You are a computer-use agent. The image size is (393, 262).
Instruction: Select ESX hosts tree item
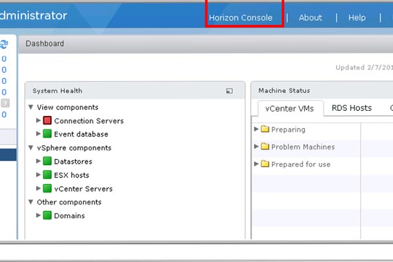[71, 175]
